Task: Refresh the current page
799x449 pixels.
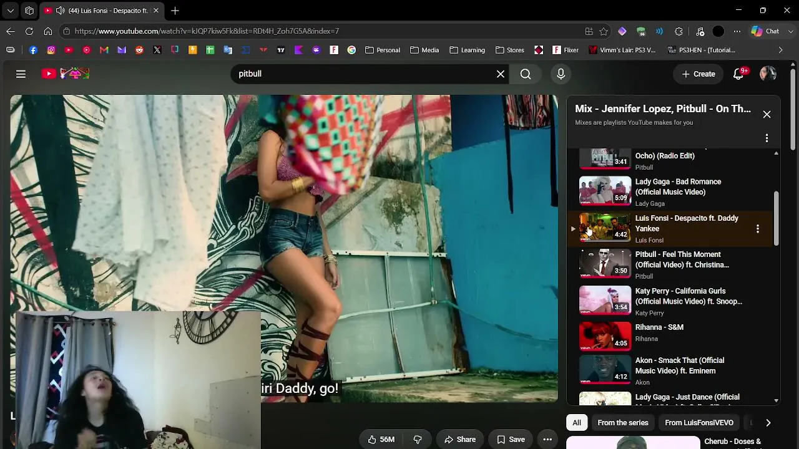Action: (29, 31)
